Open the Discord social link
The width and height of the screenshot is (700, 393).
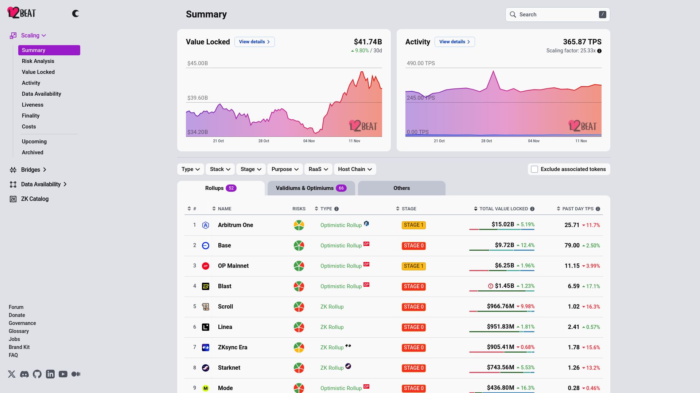tap(24, 374)
